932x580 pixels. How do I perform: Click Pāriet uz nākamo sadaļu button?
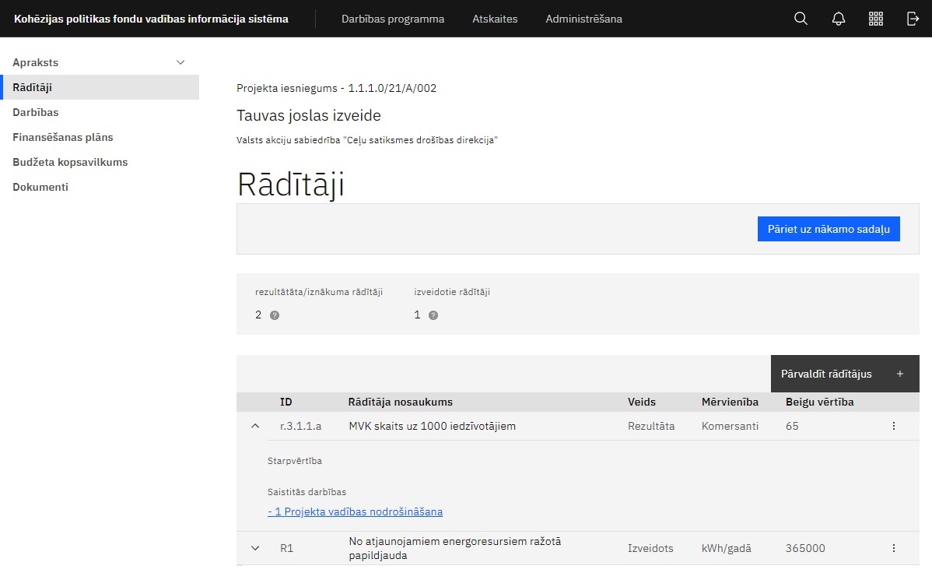[x=829, y=229]
